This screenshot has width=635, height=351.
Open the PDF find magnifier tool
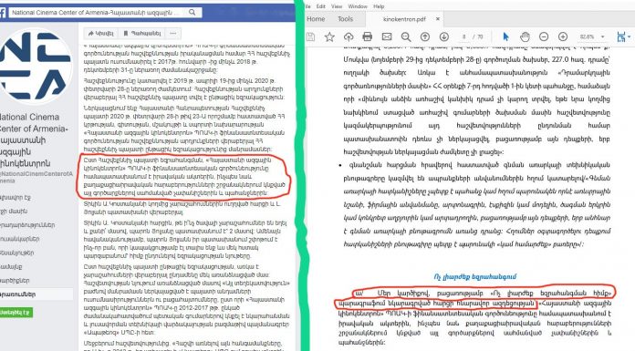(x=406, y=36)
